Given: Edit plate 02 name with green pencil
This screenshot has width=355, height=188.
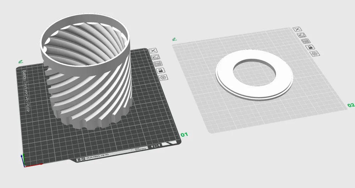Looking at the screenshot, I should (174, 40).
